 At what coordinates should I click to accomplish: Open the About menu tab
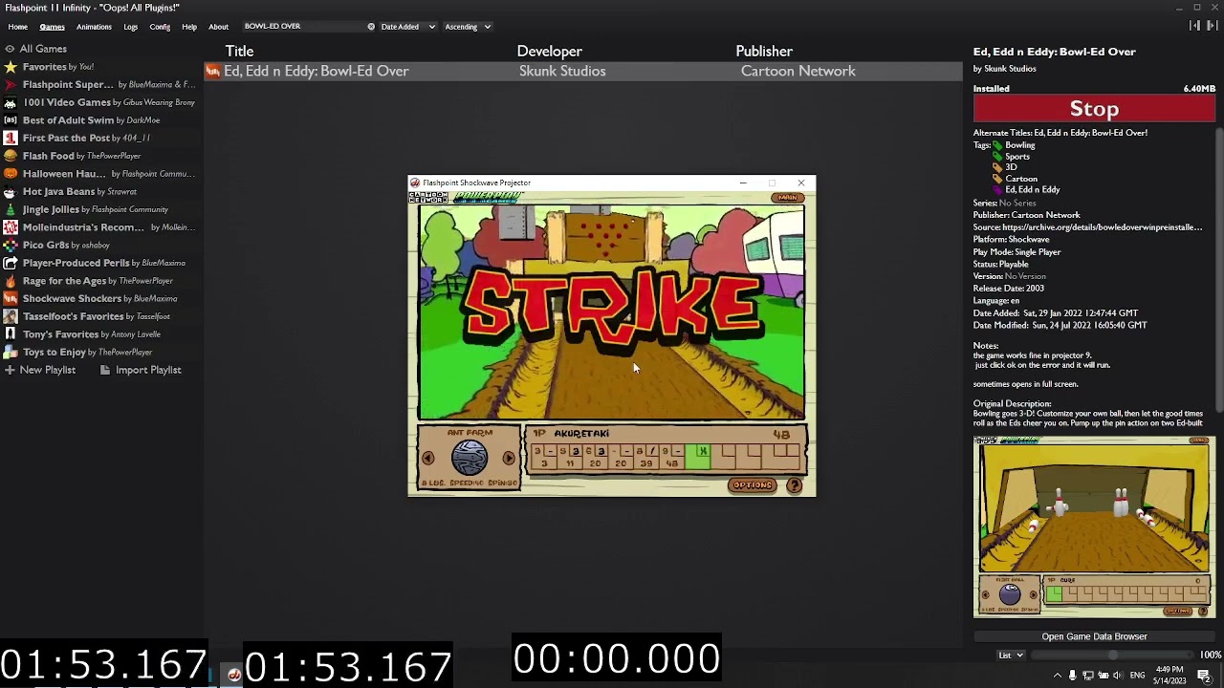(x=219, y=27)
